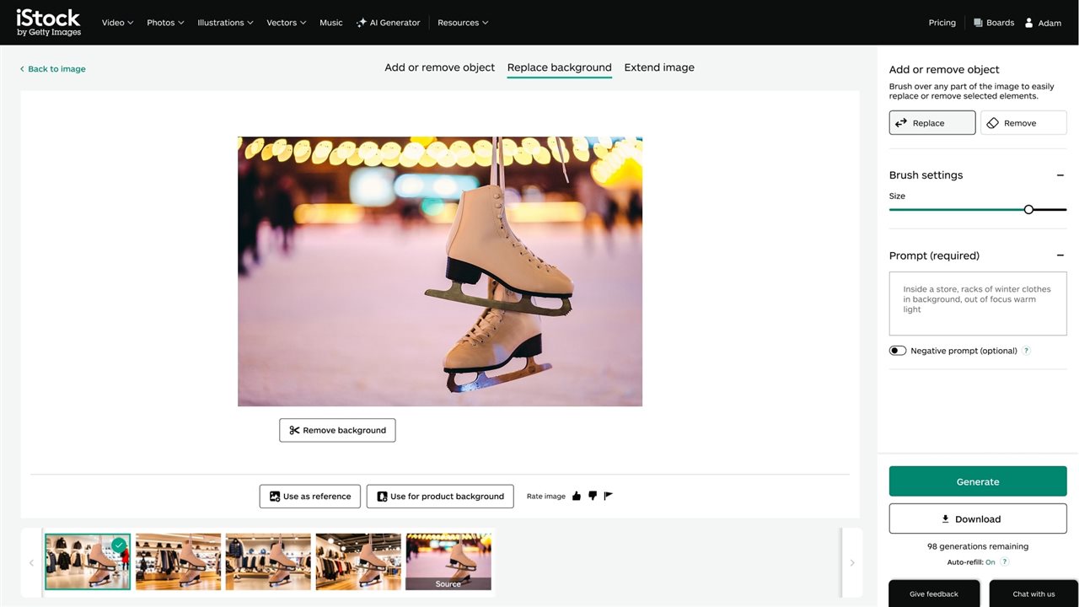Toggle Negative prompt on

[898, 350]
